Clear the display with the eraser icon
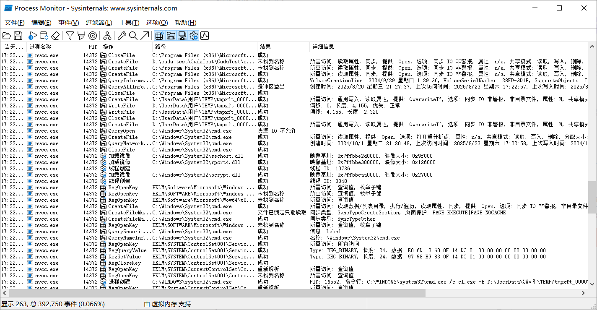The image size is (597, 310). click(x=55, y=36)
